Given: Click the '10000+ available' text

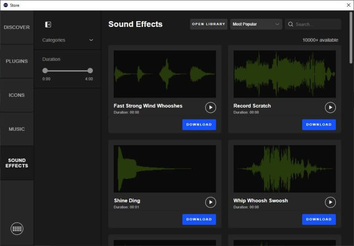Looking at the screenshot, I should [x=320, y=40].
